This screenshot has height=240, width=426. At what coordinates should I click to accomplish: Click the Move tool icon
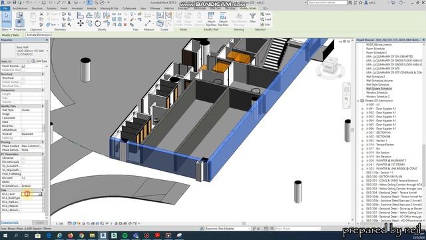(x=81, y=24)
